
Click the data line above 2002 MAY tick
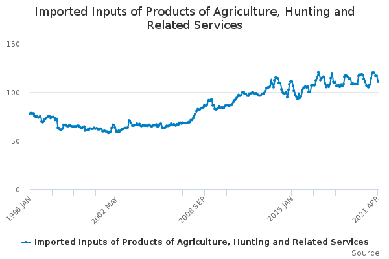117,132
